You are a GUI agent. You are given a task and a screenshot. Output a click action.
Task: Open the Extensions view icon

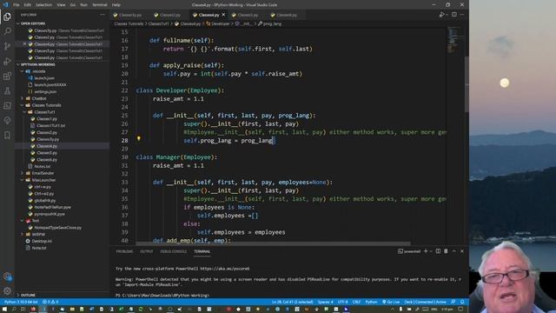[x=7, y=76]
